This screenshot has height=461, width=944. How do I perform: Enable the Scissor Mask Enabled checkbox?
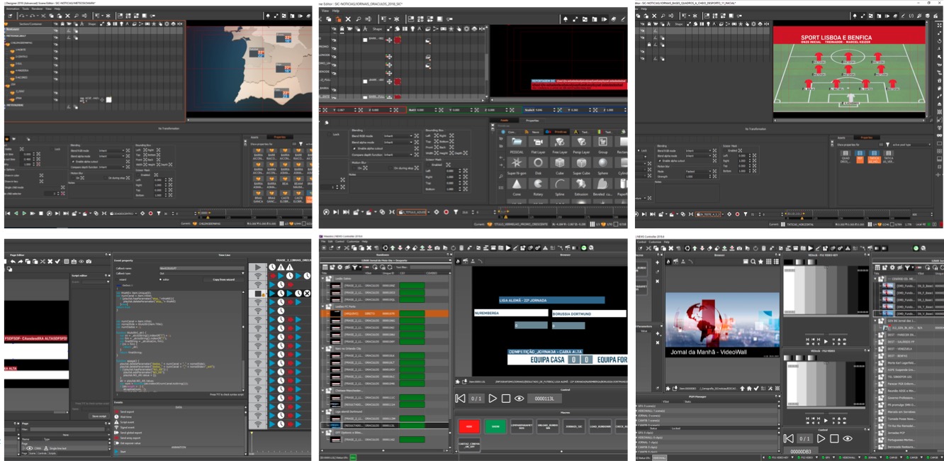click(428, 165)
